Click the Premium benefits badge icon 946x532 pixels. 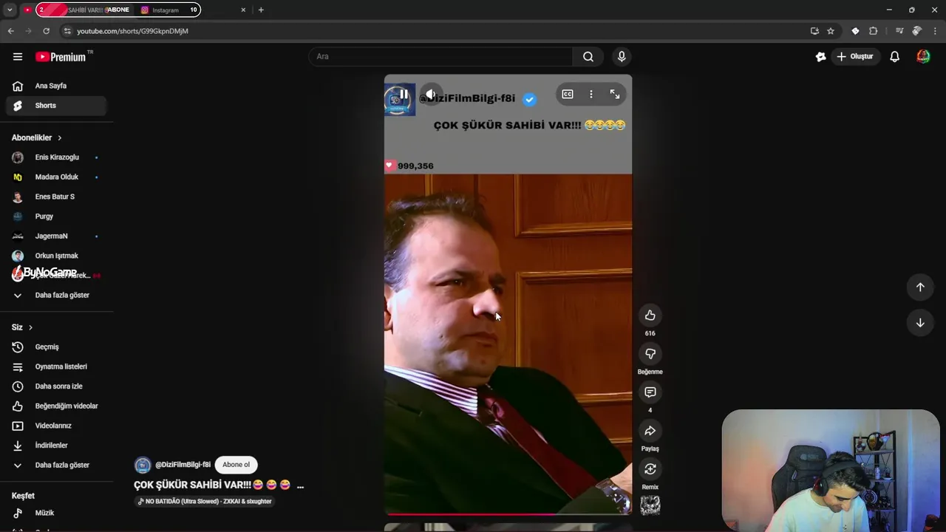tap(820, 57)
